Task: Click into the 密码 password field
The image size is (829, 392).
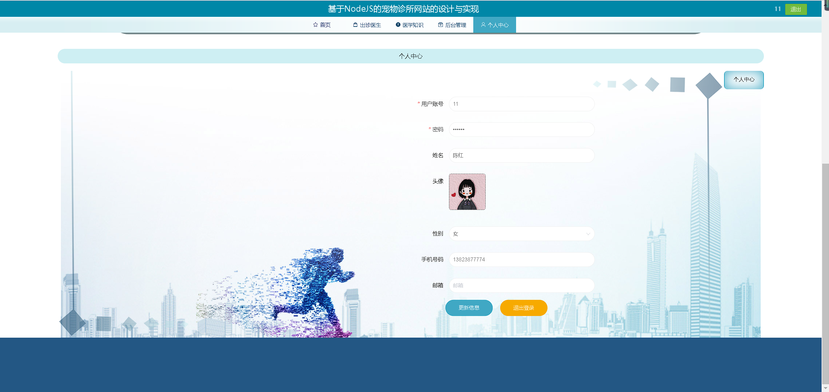Action: pos(522,130)
